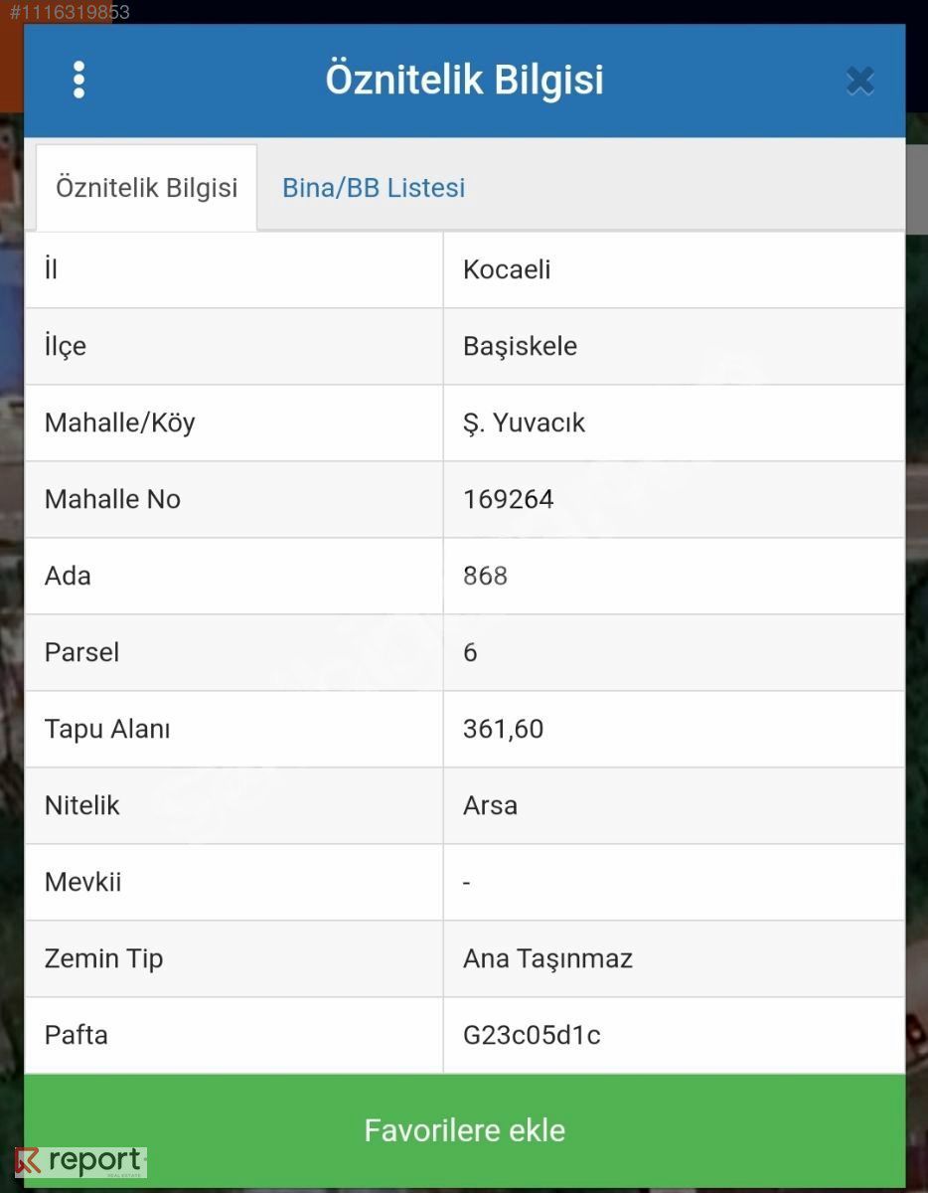928x1193 pixels.
Task: Click the Ş. Yuvacık neighborhood value
Action: (x=524, y=423)
